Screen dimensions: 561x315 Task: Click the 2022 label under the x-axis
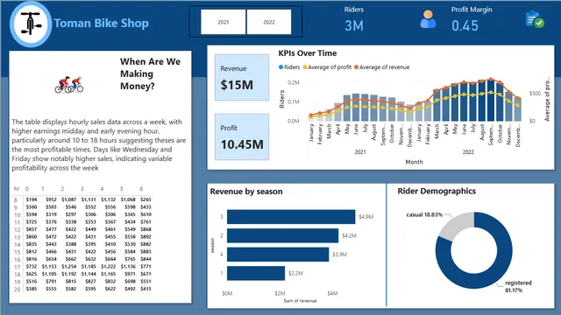click(468, 151)
